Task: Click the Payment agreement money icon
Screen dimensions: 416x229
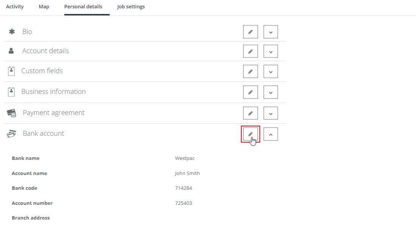Action: point(11,113)
